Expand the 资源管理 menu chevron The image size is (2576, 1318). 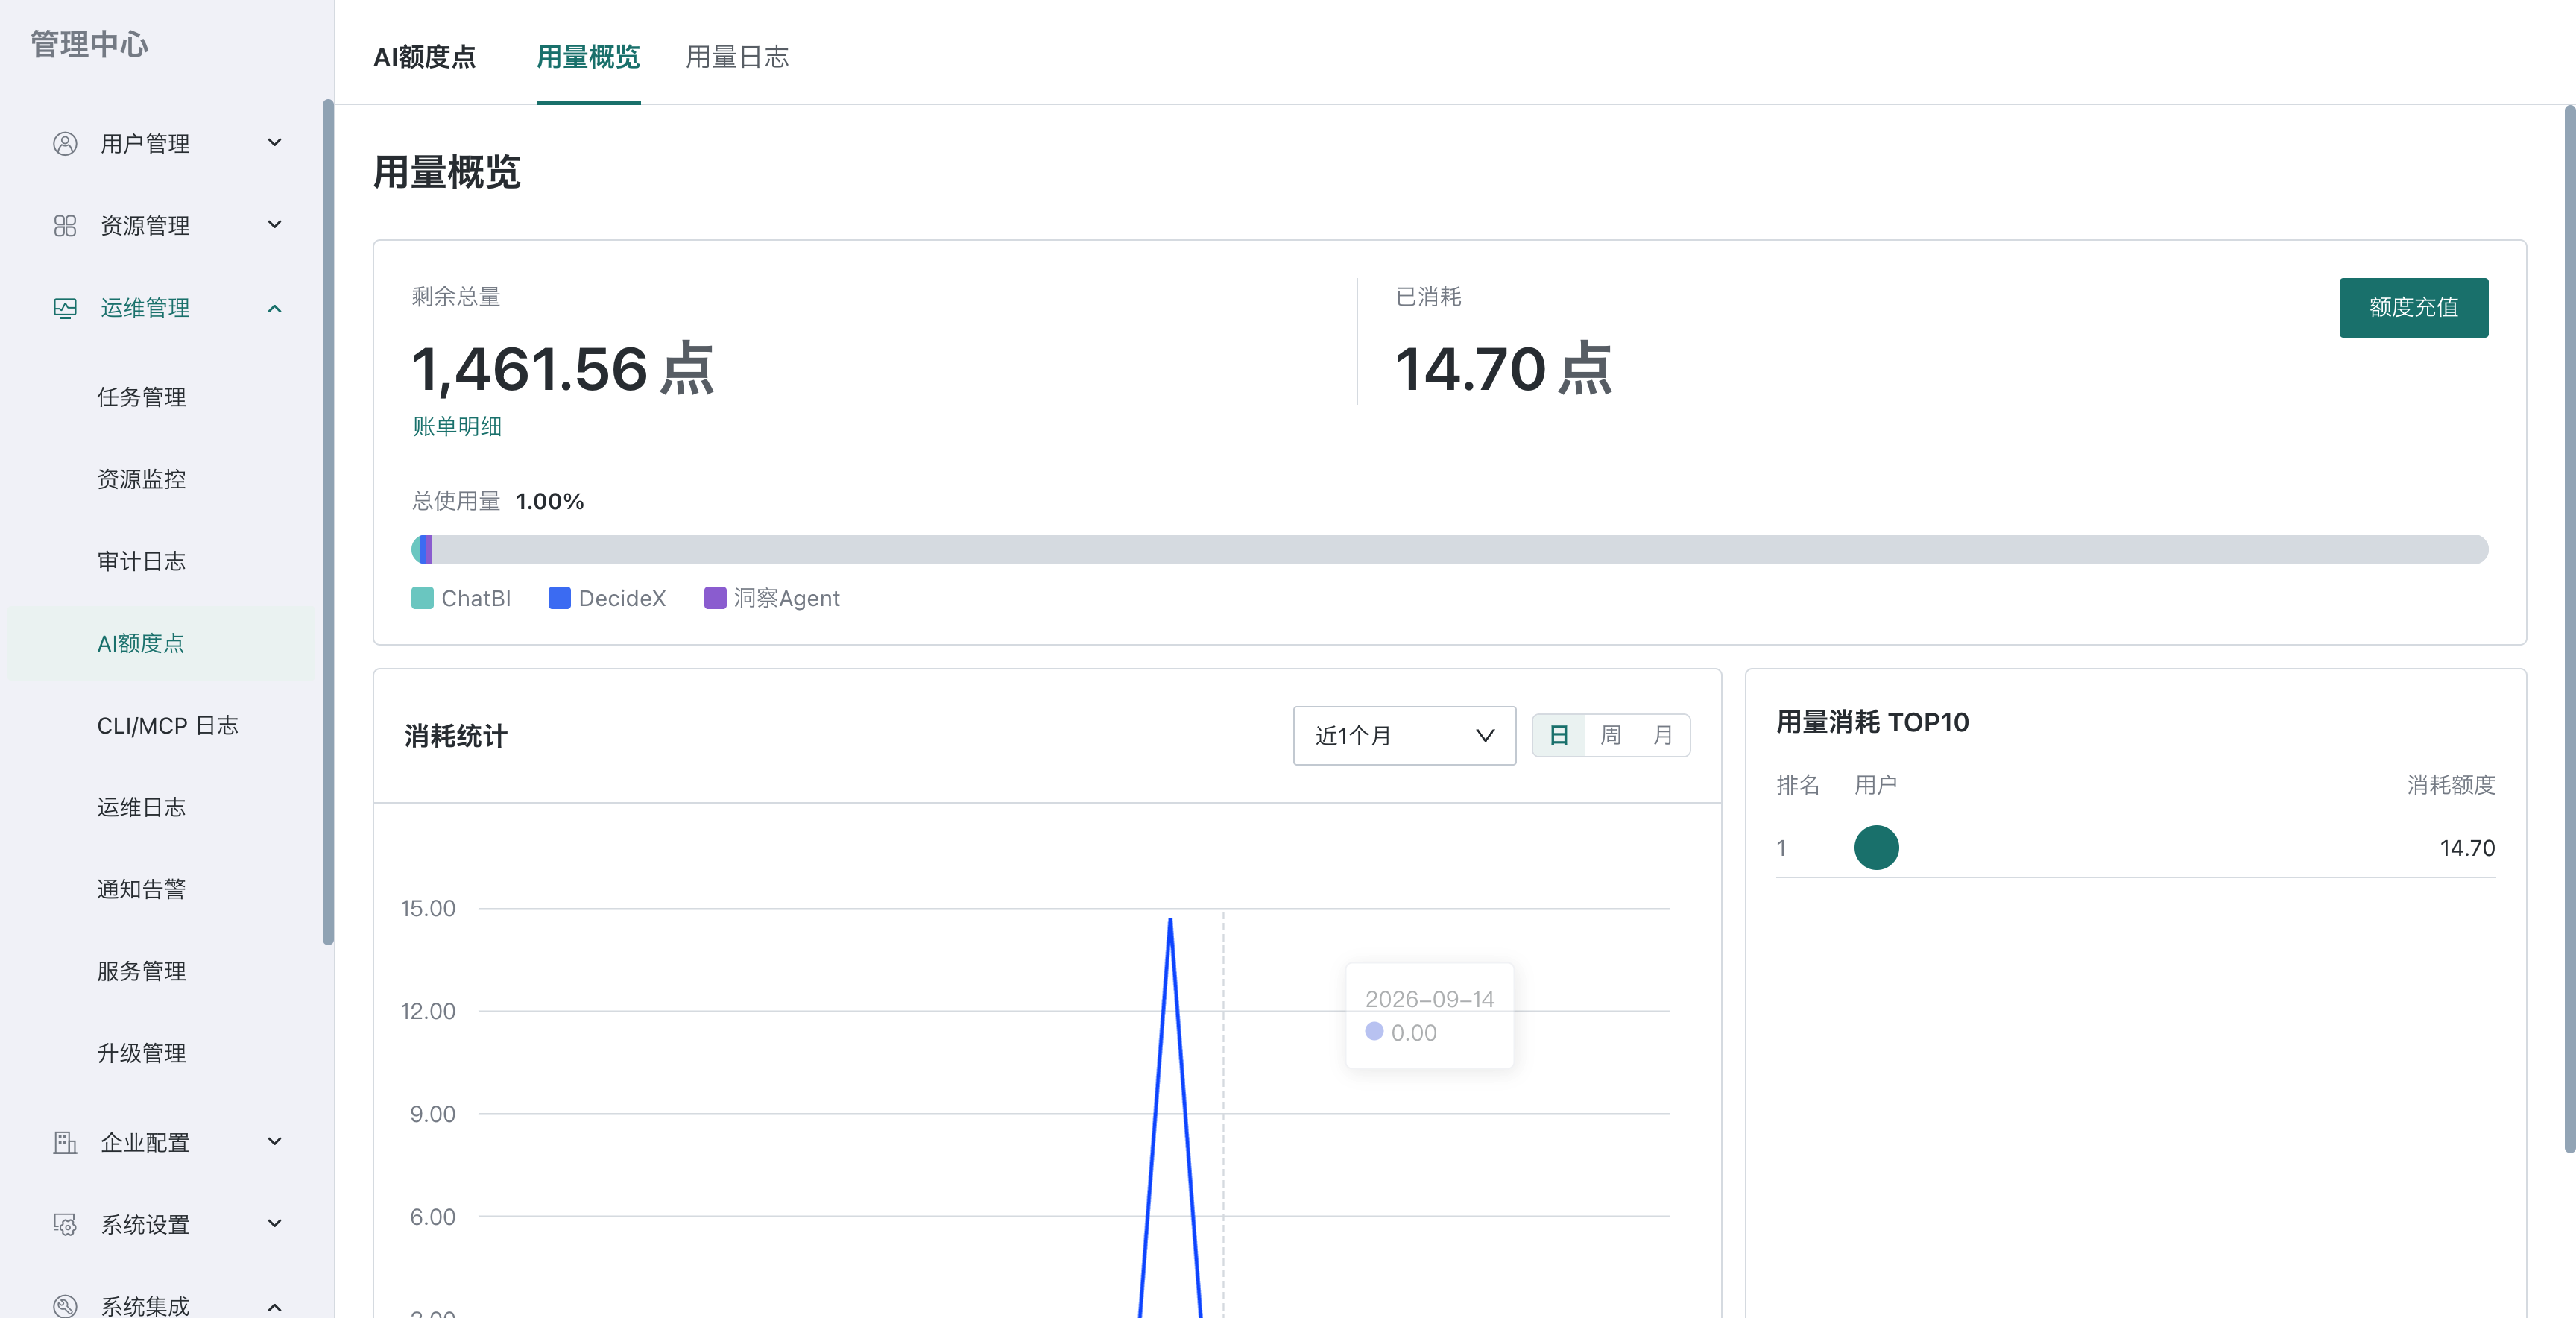tap(274, 225)
